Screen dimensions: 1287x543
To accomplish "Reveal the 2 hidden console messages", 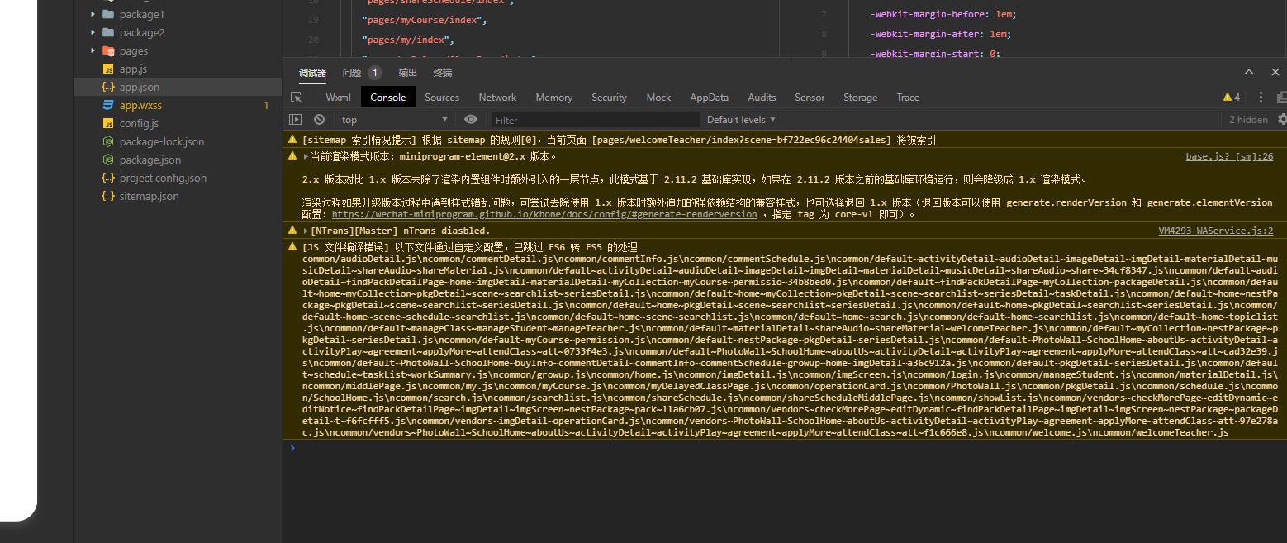I will pyautogui.click(x=1247, y=119).
